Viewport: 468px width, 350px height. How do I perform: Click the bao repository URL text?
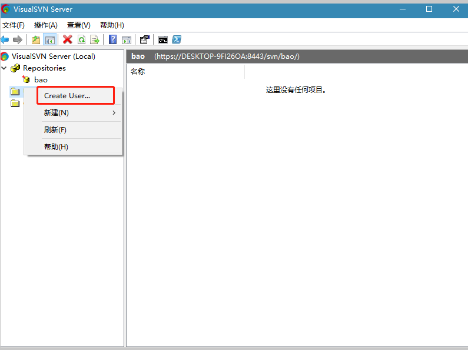coord(227,56)
